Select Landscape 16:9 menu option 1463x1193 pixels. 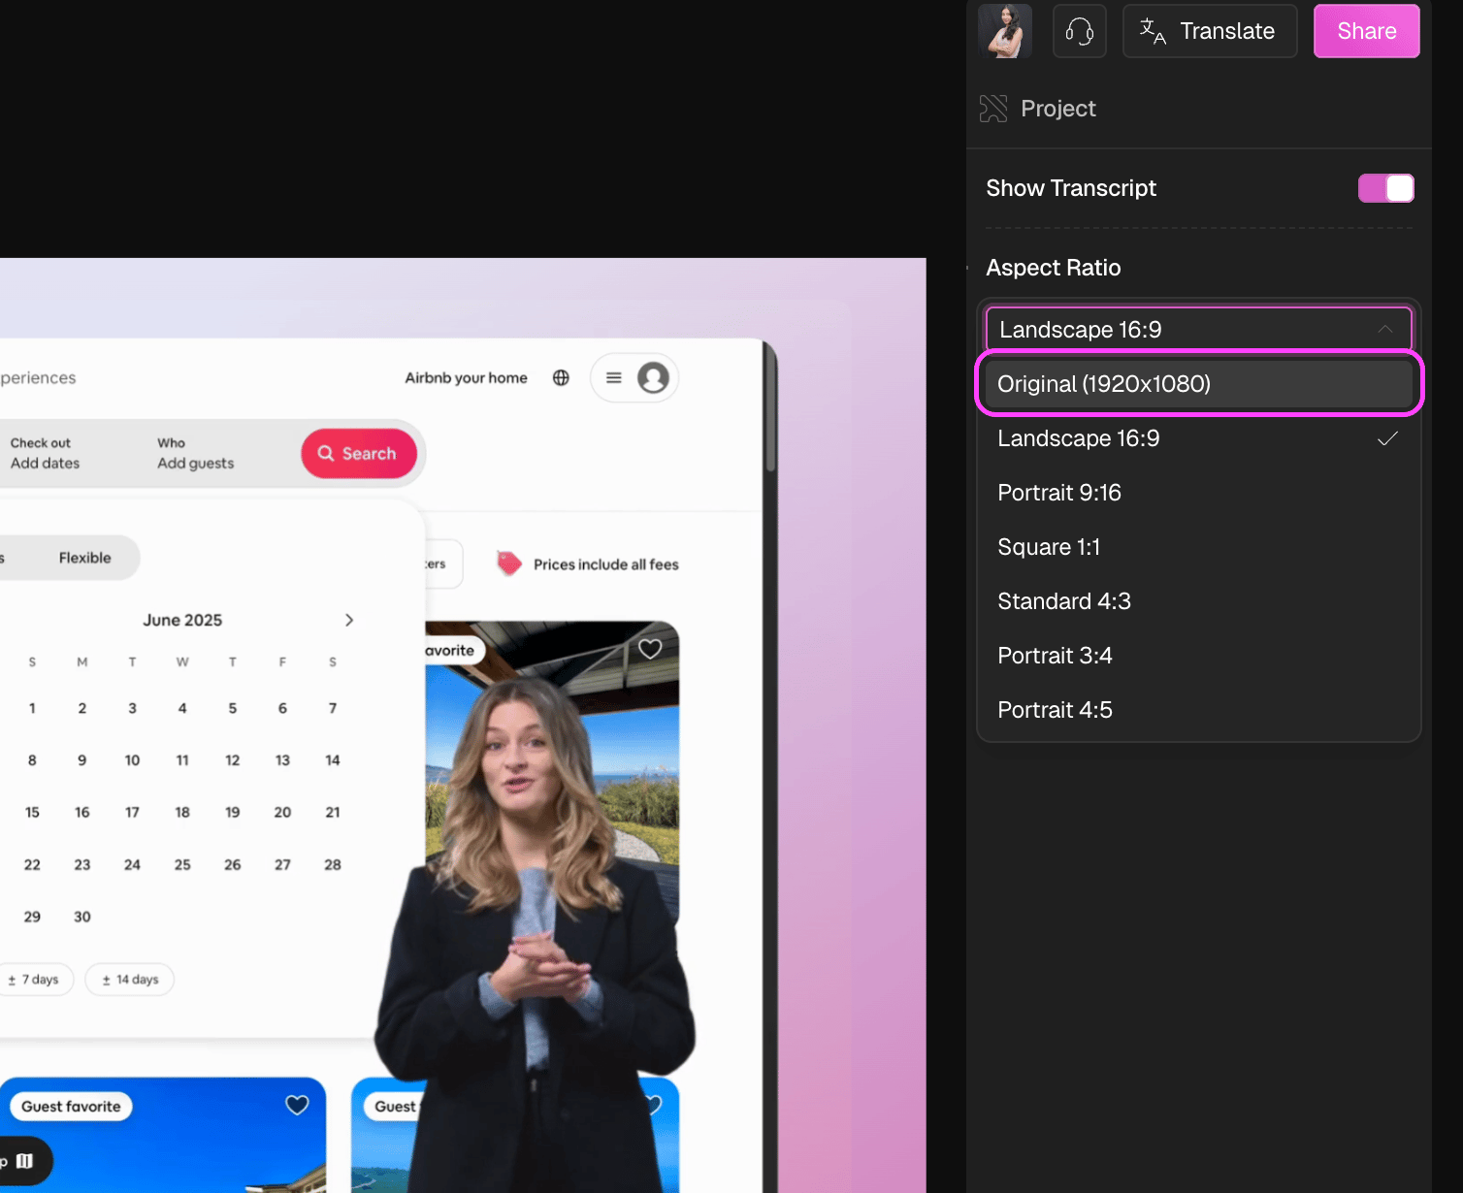click(1199, 438)
